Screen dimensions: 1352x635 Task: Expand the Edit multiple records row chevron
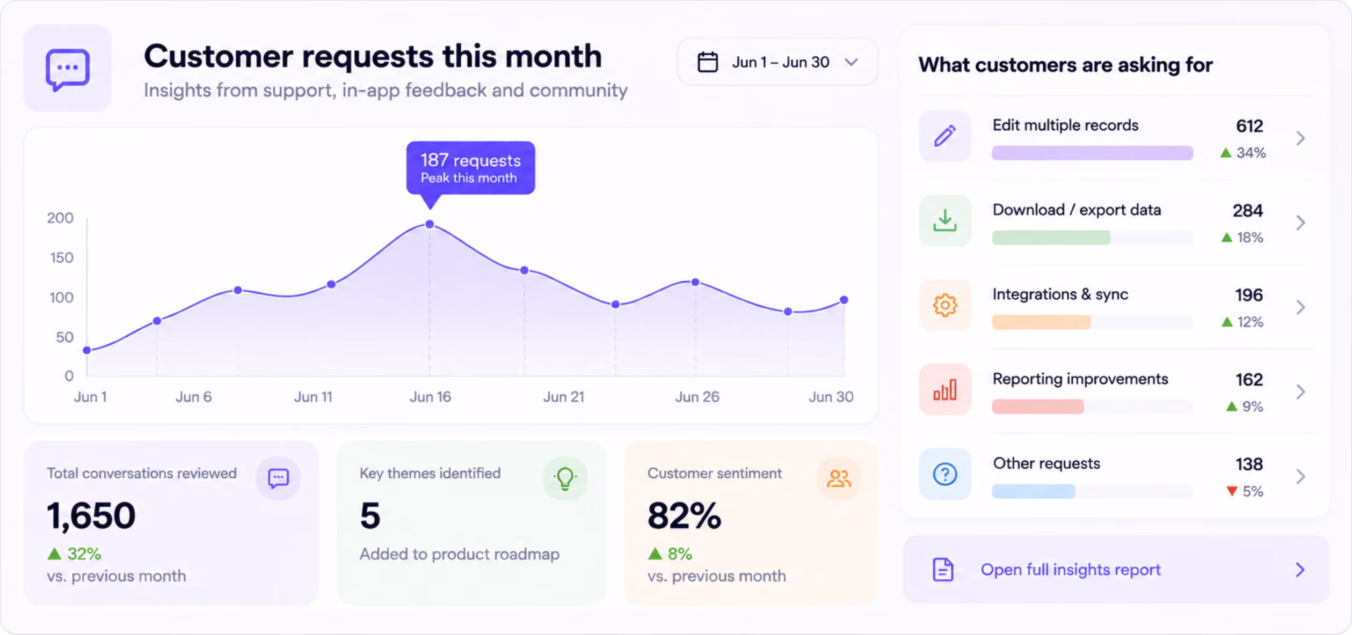[x=1300, y=138]
